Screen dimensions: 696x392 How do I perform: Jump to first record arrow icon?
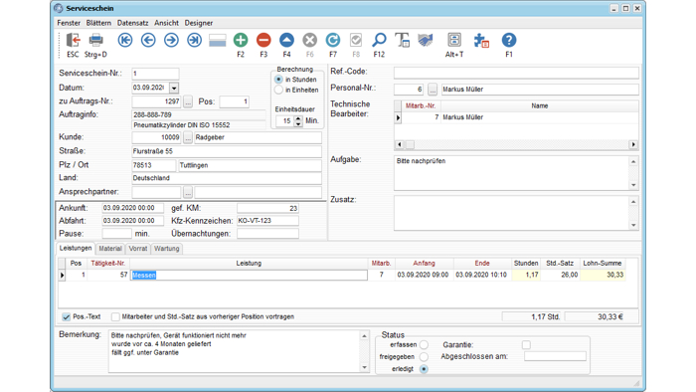tap(125, 41)
